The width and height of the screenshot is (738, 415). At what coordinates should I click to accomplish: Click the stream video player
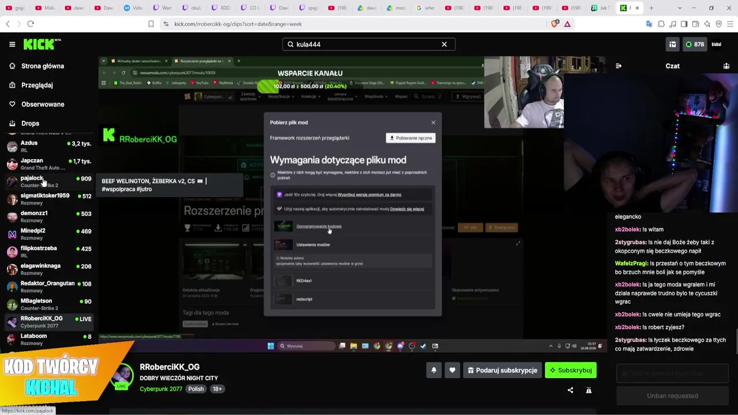352,203
